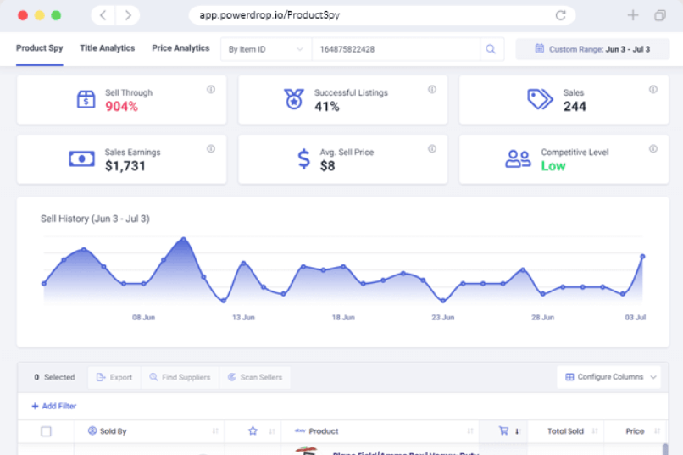Click the Sell Through info icon
The image size is (683, 455).
coord(211,89)
